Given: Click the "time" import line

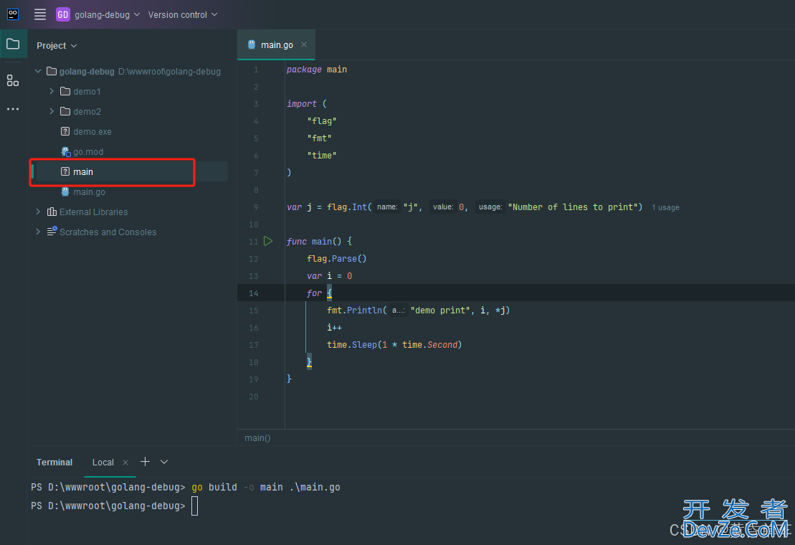Looking at the screenshot, I should point(321,156).
